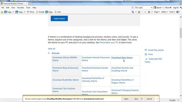This screenshot has height=102, width=182.
Task: Expand the Home icon dropdown arrow
Action: pyautogui.click(x=136, y=12)
